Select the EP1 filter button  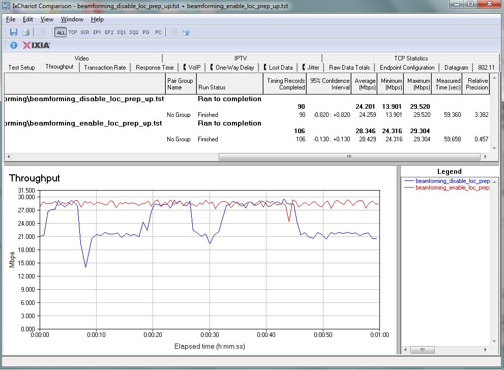tap(97, 32)
